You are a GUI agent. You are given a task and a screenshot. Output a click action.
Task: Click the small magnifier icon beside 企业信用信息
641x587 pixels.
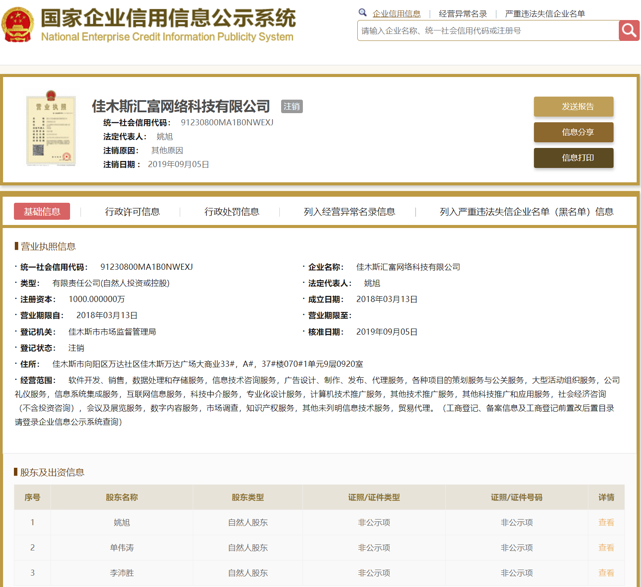point(362,13)
